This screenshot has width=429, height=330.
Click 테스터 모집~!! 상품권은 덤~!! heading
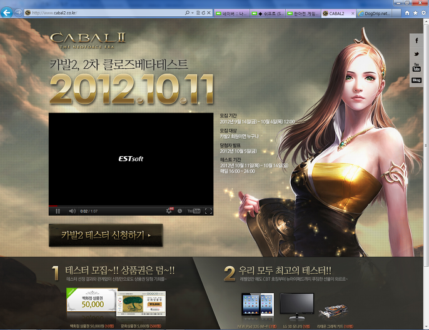[x=120, y=271]
